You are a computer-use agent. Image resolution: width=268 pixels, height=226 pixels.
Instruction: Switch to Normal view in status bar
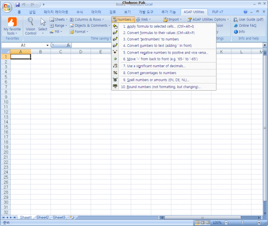[197, 222]
